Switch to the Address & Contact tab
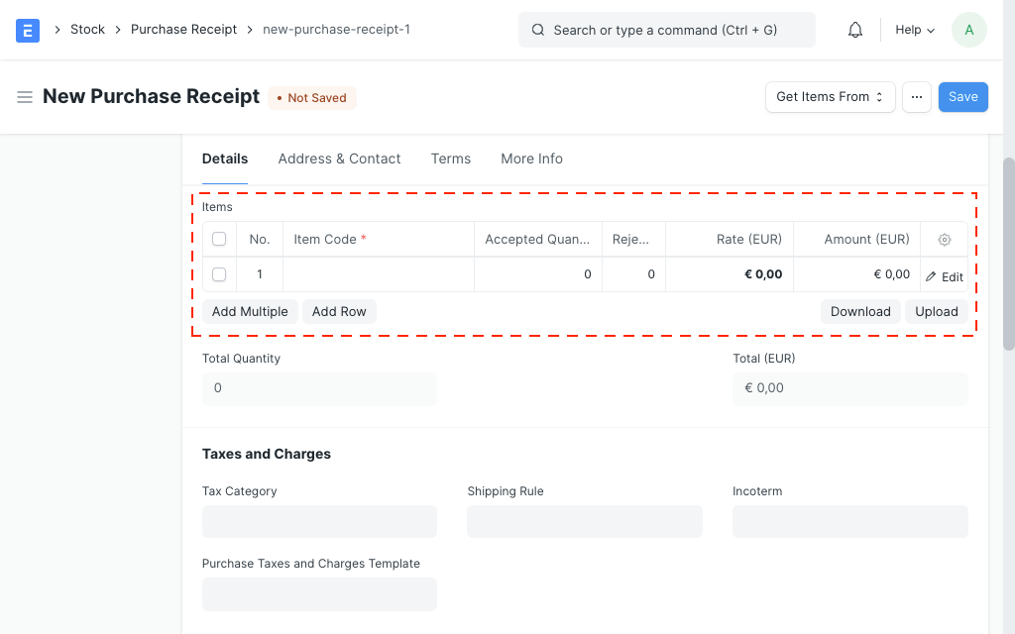1015x634 pixels. [x=339, y=158]
